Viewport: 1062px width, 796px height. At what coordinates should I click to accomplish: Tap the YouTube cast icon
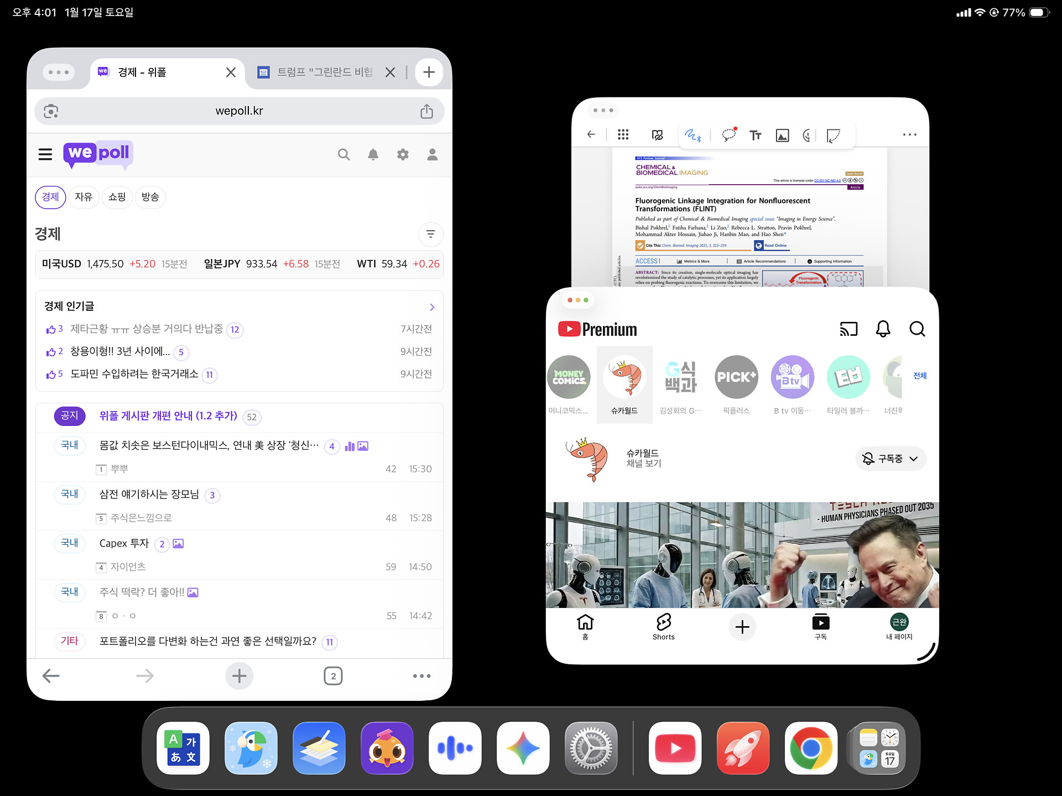pos(848,329)
